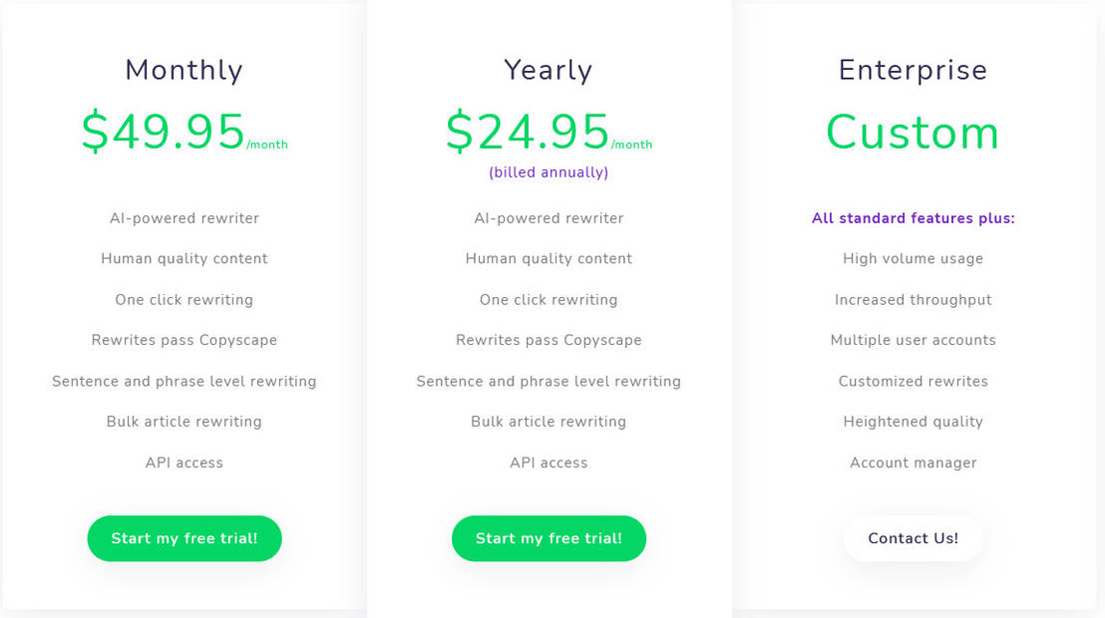Click 'Rewrites pass Copyscape' in Monthly column

tap(184, 340)
